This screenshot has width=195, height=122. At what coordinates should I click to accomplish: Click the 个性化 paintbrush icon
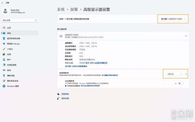pyautogui.click(x=4, y=49)
